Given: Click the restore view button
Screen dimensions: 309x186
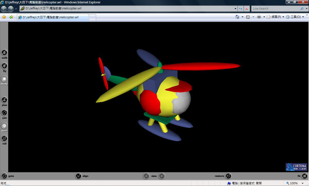Looking at the screenshot, I should [x=228, y=176].
